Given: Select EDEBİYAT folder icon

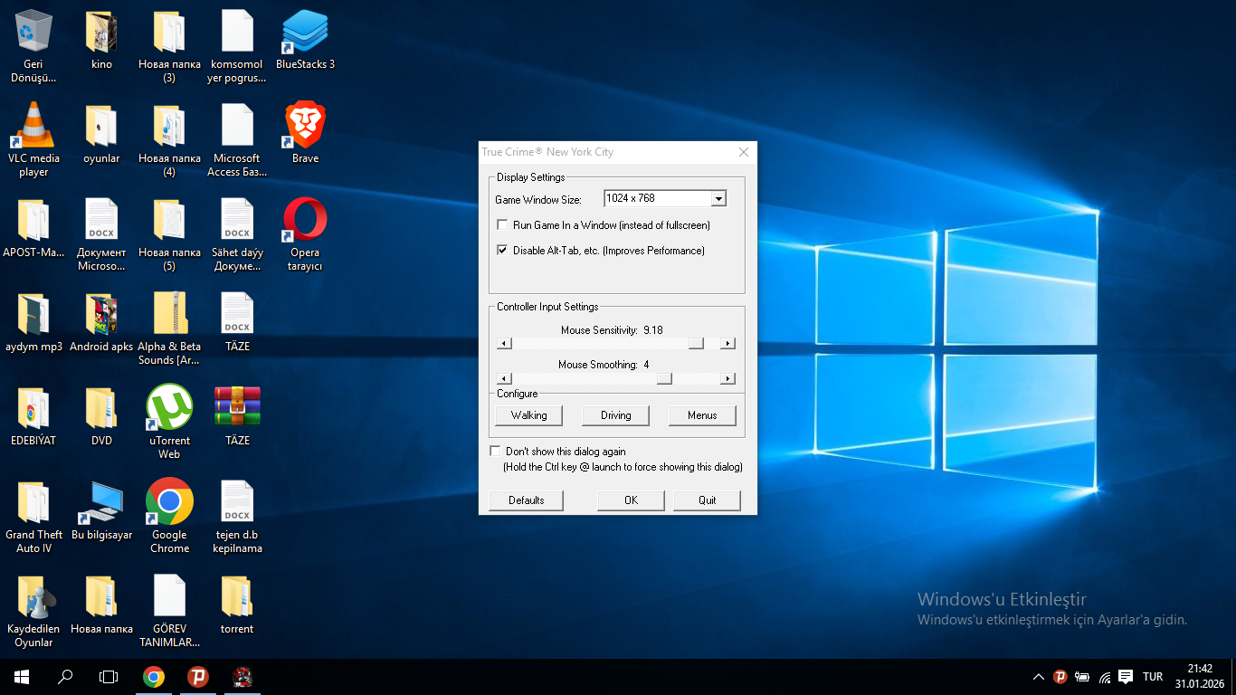Looking at the screenshot, I should [x=33, y=417].
